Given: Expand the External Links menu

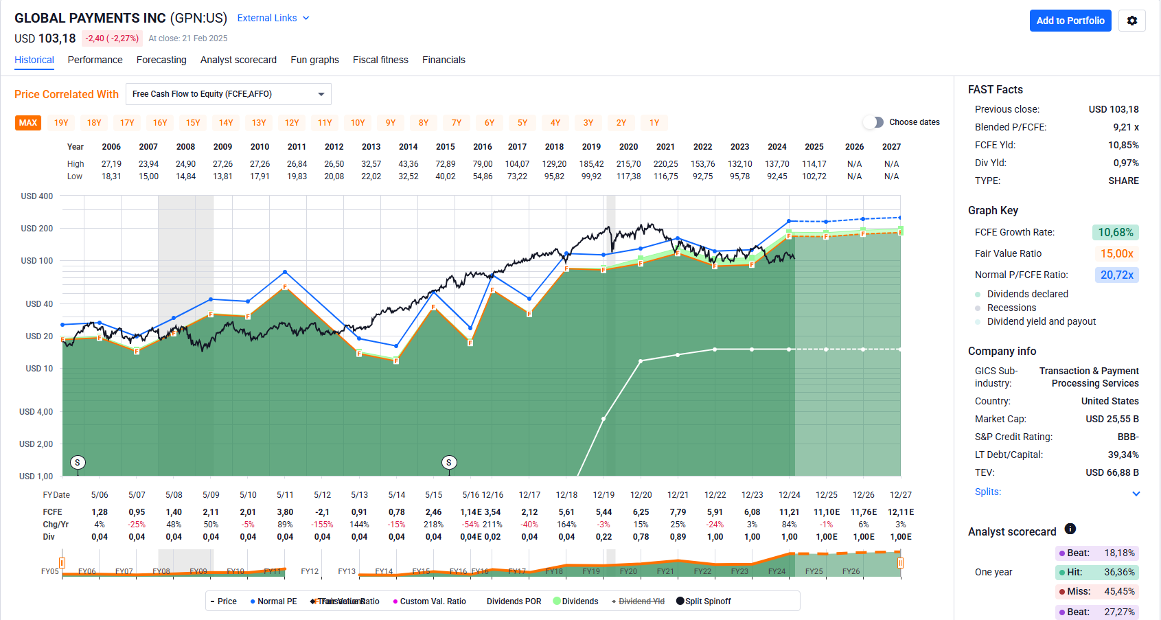Looking at the screenshot, I should [273, 18].
